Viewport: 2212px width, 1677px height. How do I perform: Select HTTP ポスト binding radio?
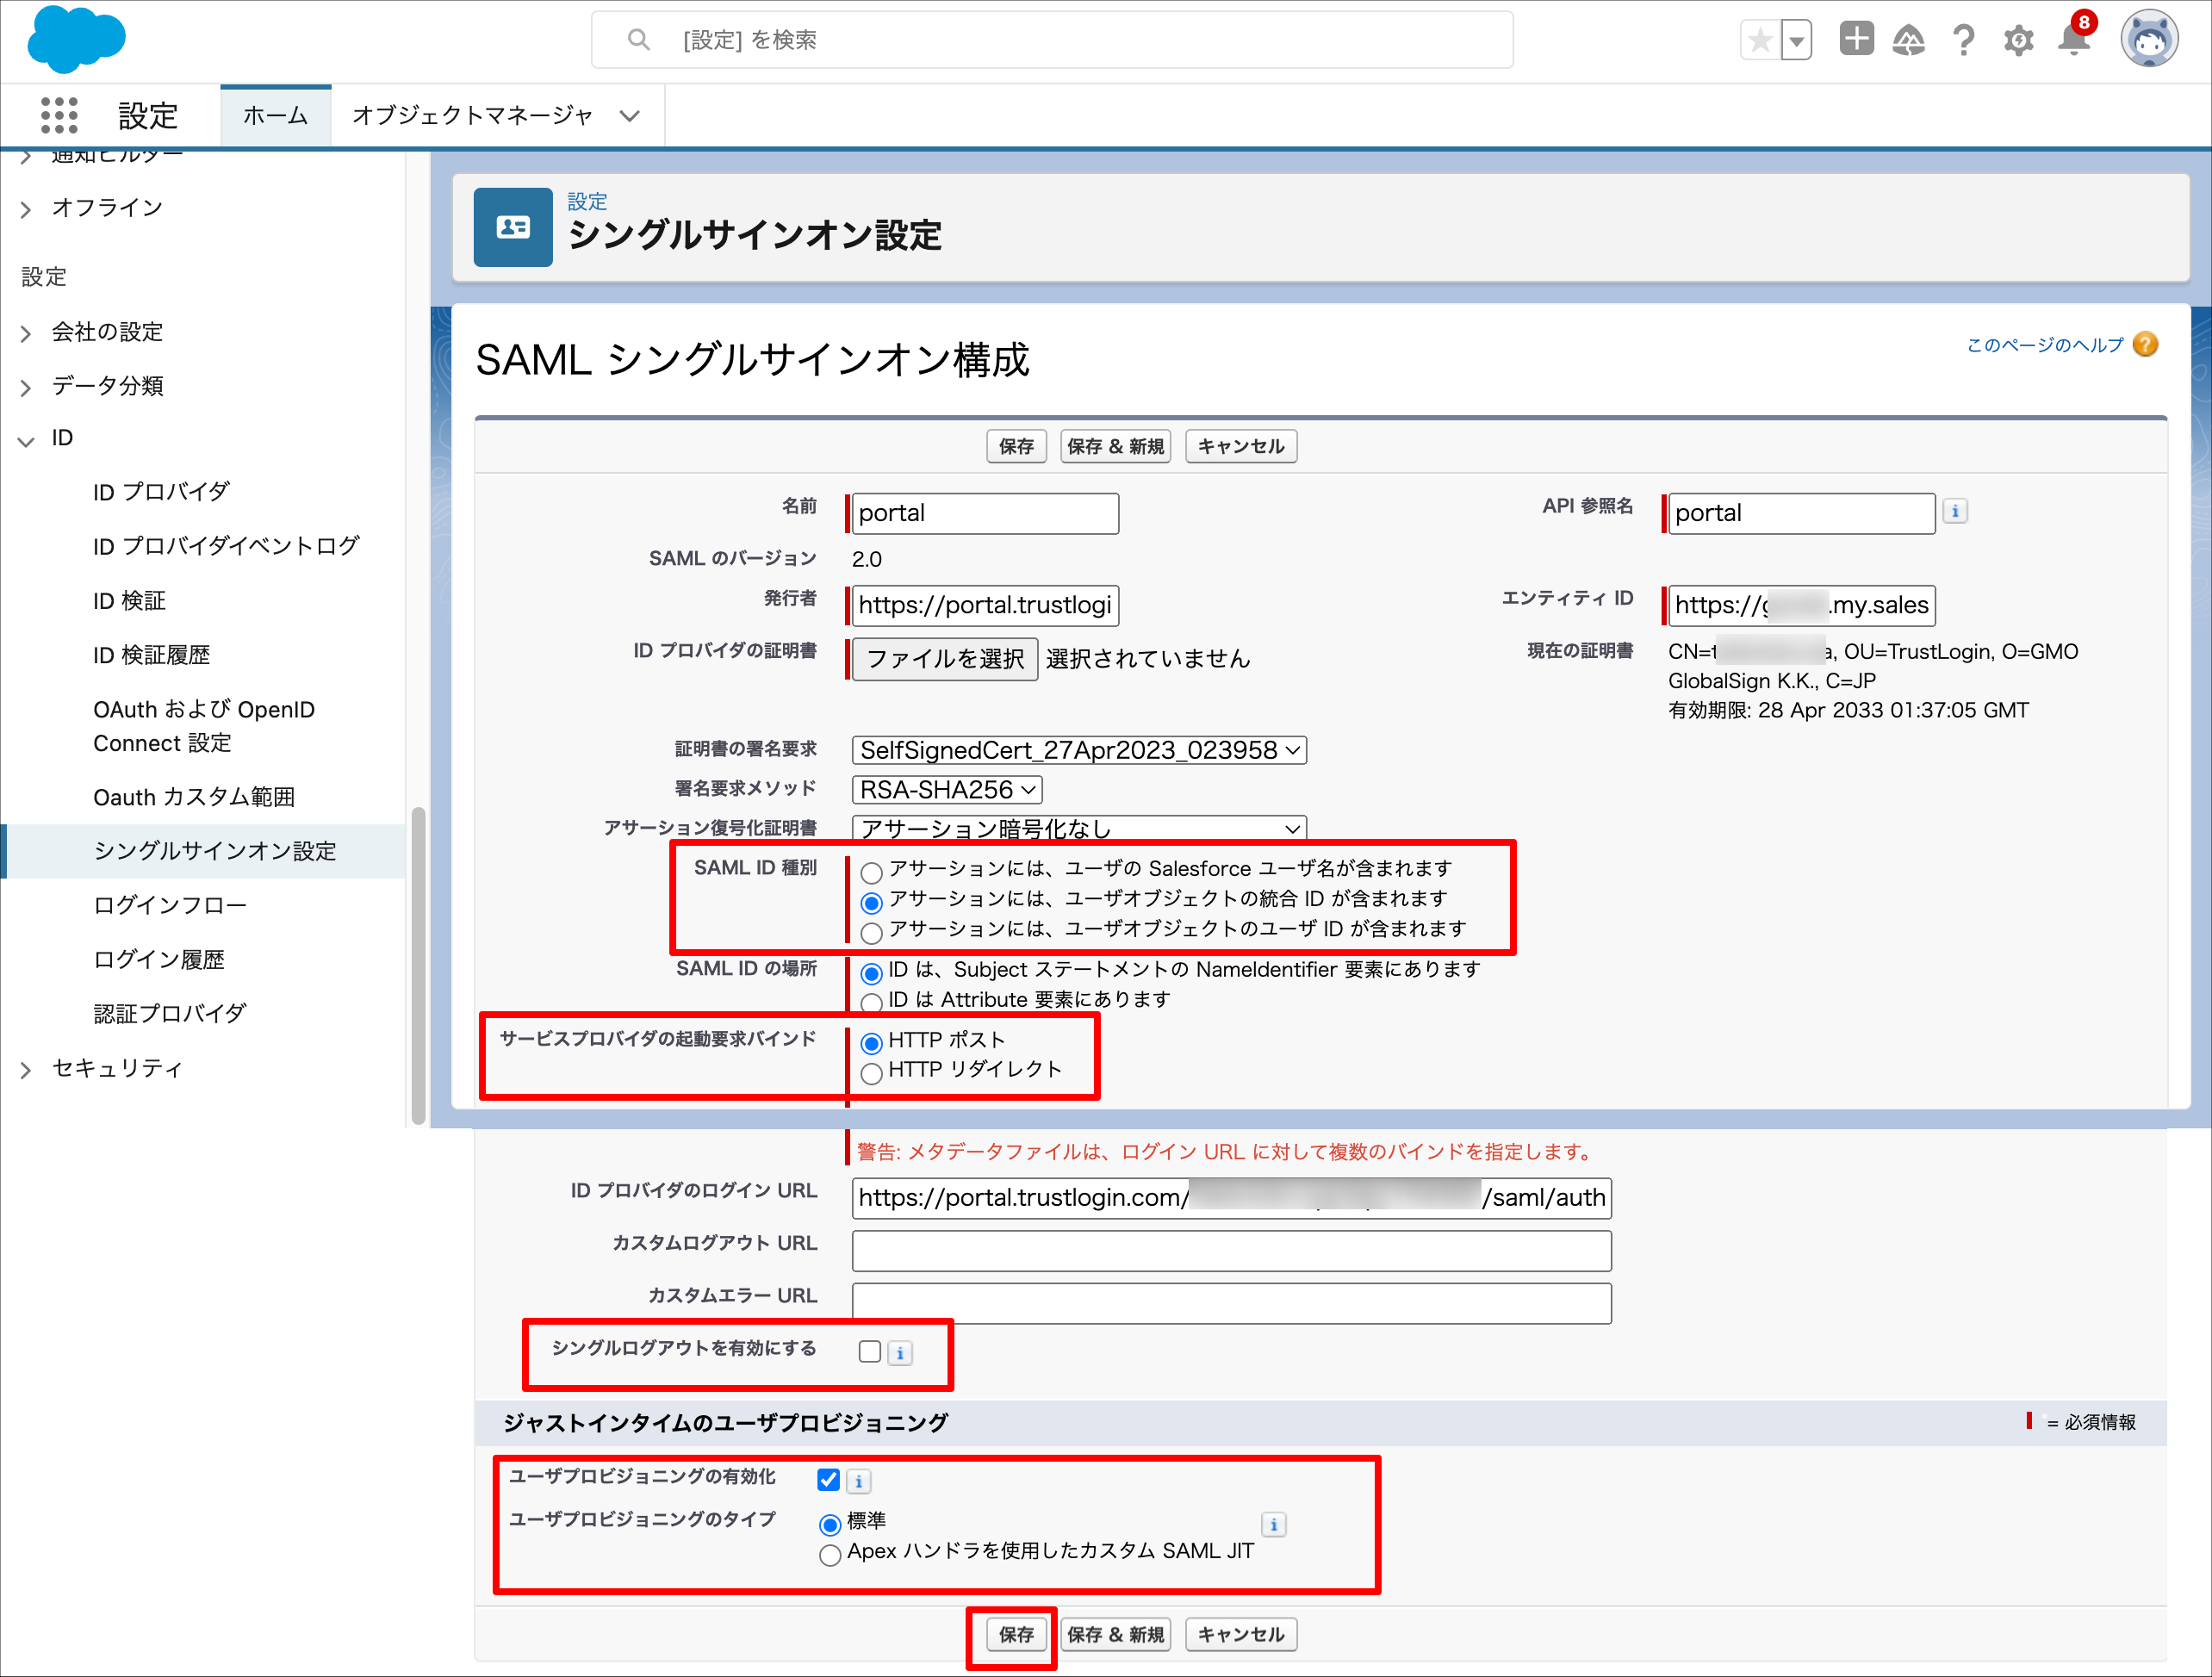871,1043
